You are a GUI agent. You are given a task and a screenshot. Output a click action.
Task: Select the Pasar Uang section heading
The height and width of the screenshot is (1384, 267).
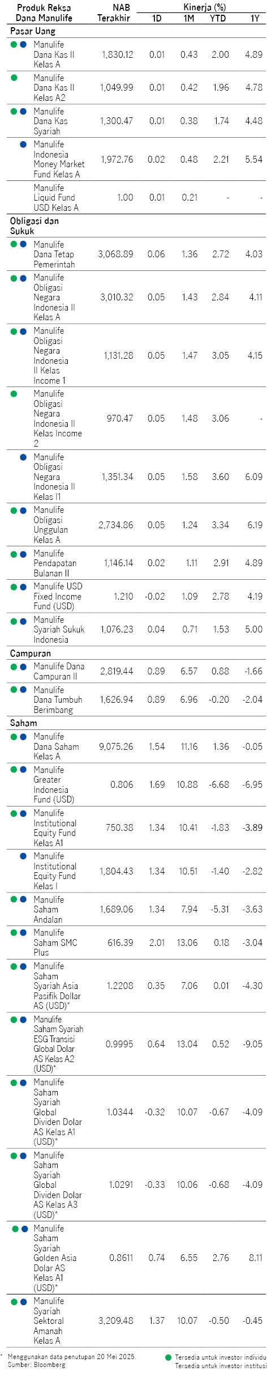click(33, 31)
